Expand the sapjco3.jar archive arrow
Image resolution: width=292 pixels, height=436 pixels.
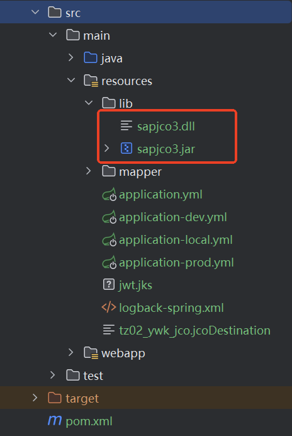click(x=107, y=148)
